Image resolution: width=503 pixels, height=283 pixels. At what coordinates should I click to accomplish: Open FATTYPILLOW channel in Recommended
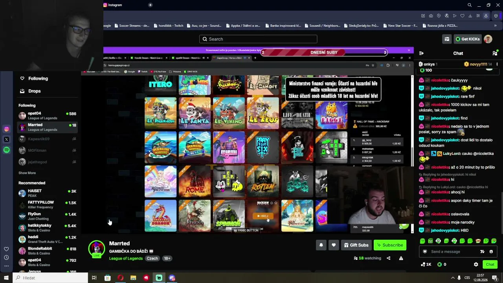(x=48, y=204)
